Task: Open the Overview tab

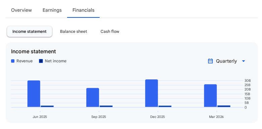Action: [21, 10]
